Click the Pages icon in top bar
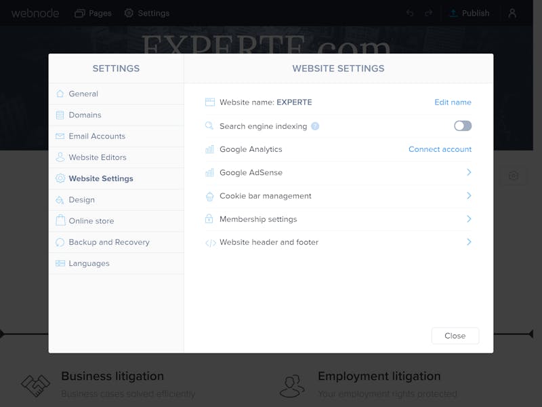 [x=80, y=13]
